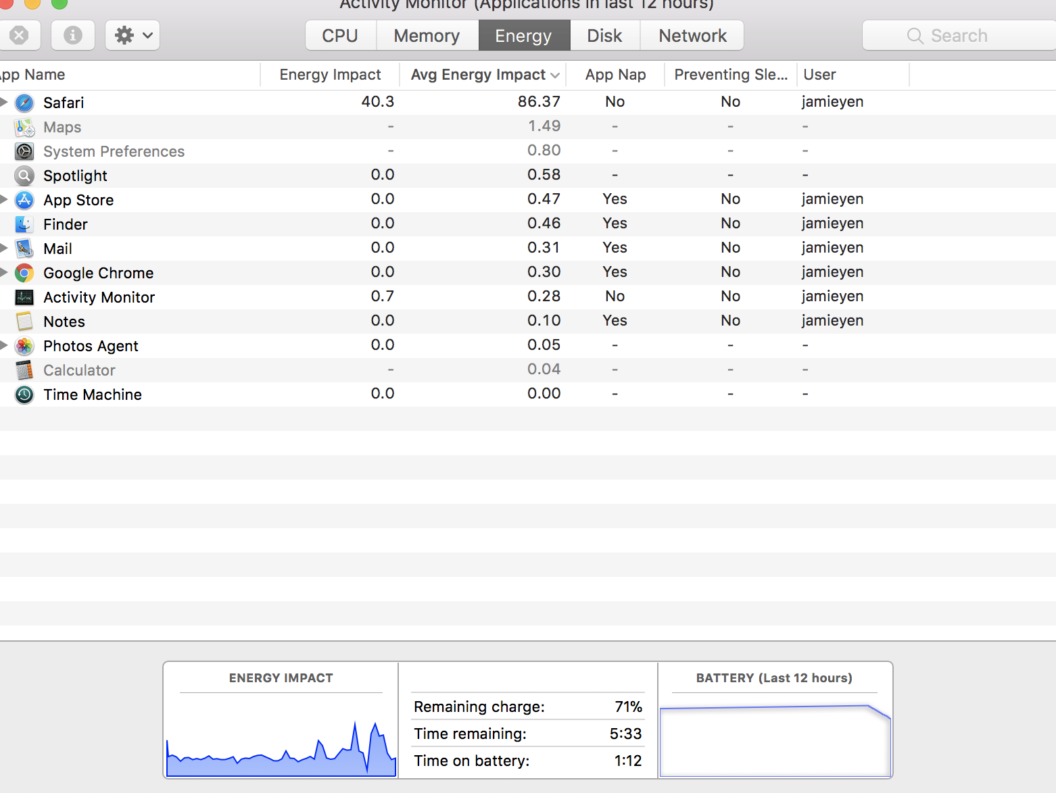Viewport: 1056px width, 793px height.
Task: Select the Finder row name
Action: 66,224
